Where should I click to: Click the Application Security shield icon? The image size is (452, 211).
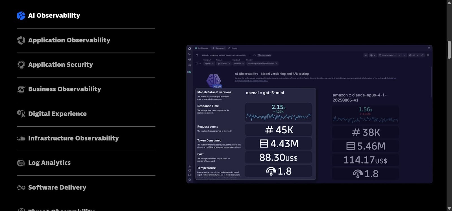point(21,65)
